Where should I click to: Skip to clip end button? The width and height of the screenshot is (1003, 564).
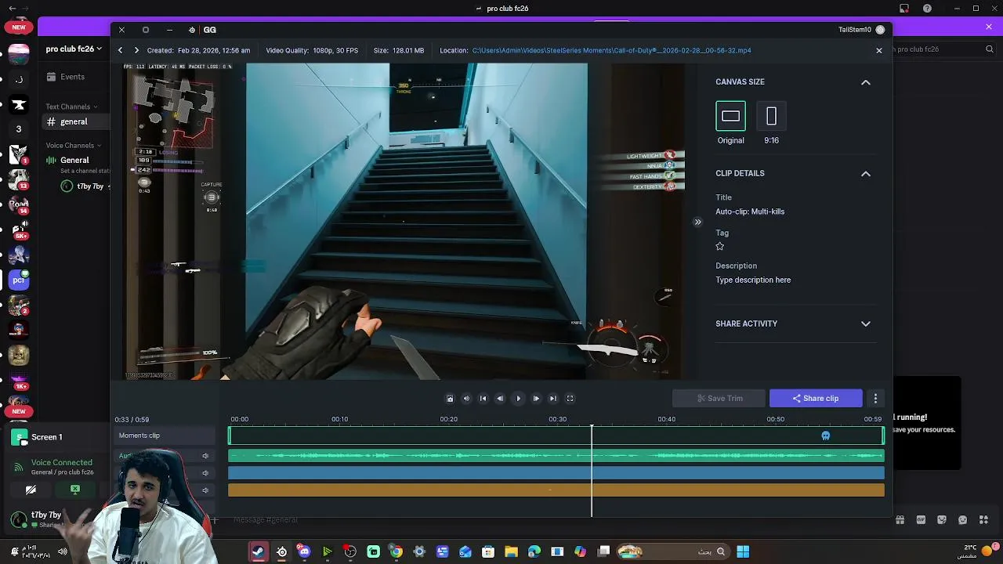coord(553,399)
